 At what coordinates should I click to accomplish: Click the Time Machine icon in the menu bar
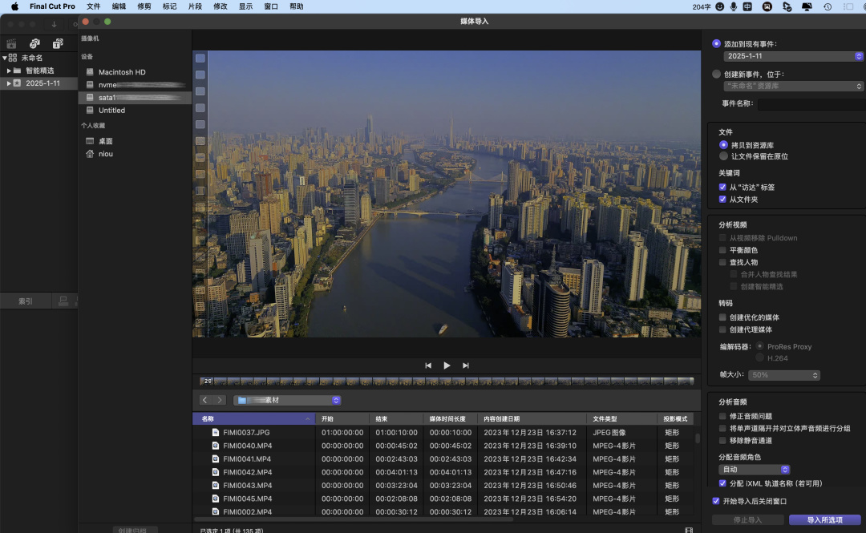click(828, 6)
